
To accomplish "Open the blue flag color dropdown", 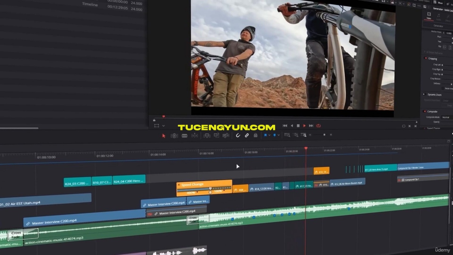I will (x=270, y=135).
